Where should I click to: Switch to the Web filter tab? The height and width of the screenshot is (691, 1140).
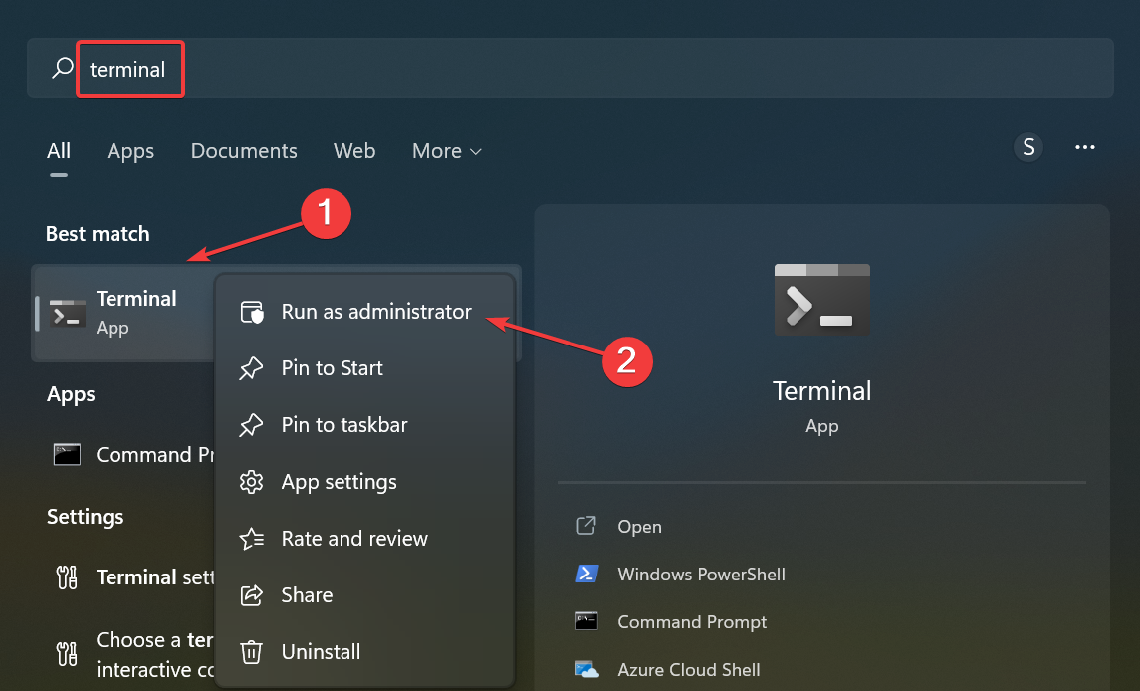click(x=354, y=151)
